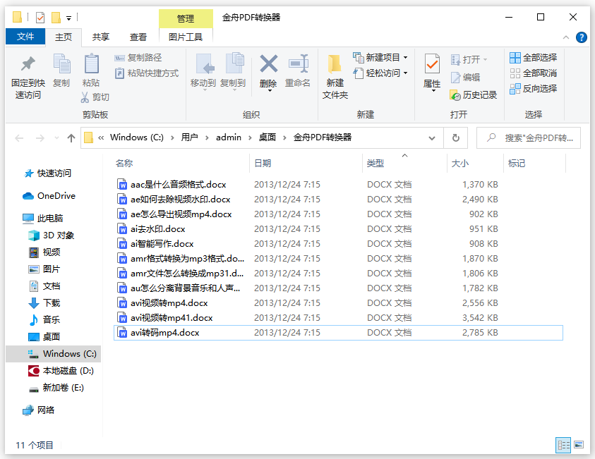595x459 pixels.
Task: Click Invert selection
Action: [533, 89]
